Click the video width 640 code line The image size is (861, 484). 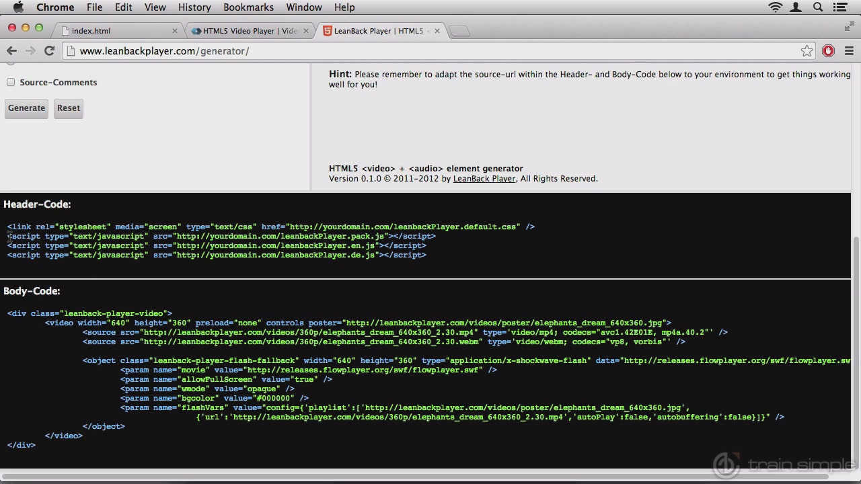[x=358, y=323]
